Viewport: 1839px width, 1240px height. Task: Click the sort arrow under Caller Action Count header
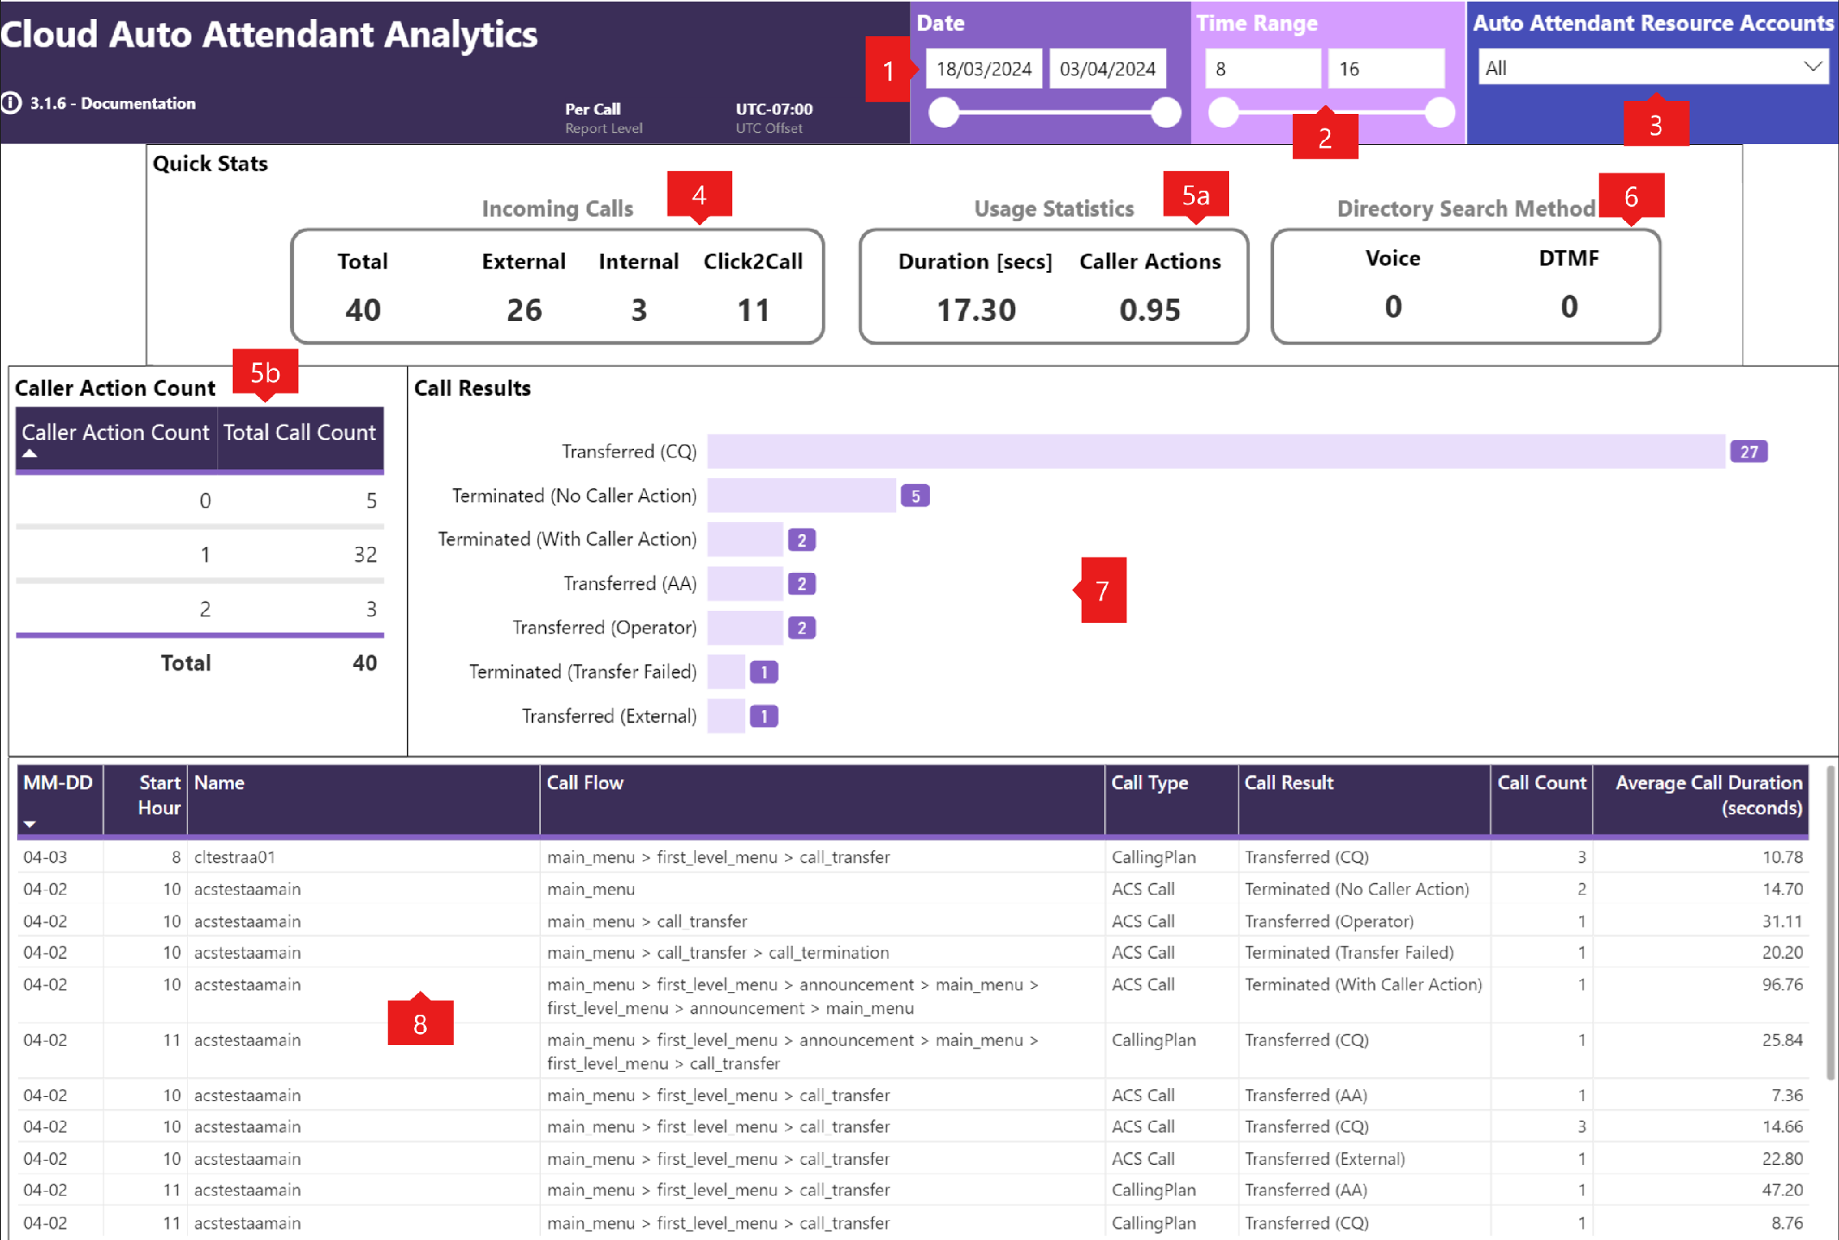click(x=30, y=454)
